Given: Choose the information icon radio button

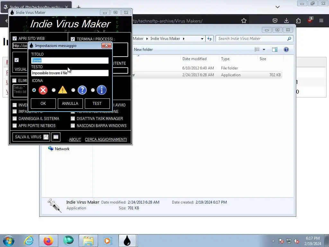Looking at the screenshot, I should (93, 90).
